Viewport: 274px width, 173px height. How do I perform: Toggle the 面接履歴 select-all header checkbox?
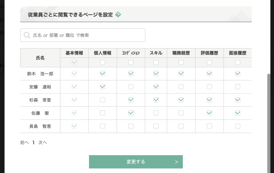tap(238, 62)
